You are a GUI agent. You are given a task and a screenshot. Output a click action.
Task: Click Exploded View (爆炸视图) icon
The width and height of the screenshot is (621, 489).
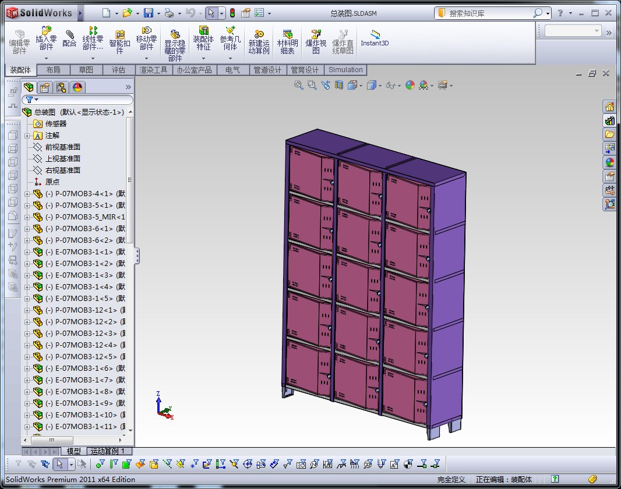pos(316,41)
